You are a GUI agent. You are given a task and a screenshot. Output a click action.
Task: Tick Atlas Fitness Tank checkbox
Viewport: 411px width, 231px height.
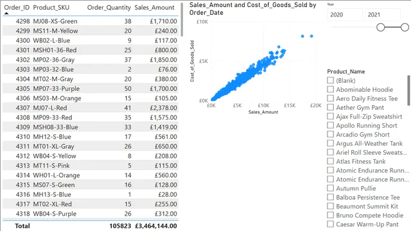tap(330, 161)
